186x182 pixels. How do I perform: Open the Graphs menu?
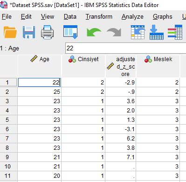click(163, 16)
